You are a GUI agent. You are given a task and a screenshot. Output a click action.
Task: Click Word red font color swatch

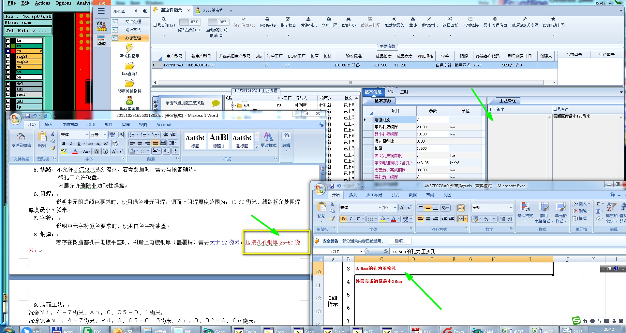[x=75, y=151]
